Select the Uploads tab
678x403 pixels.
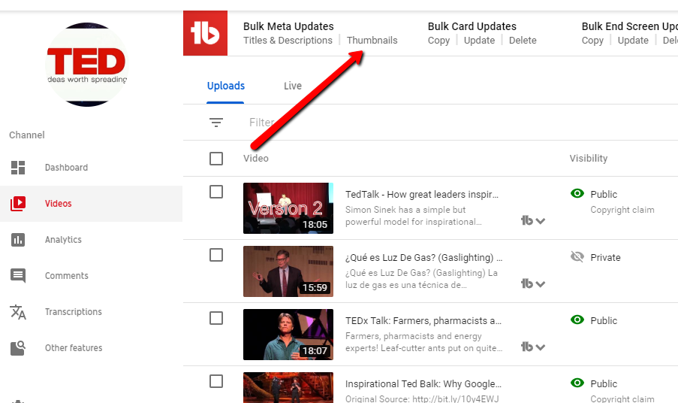click(x=226, y=86)
